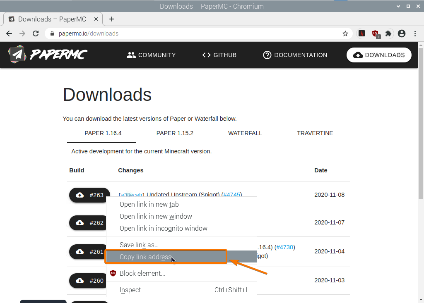The width and height of the screenshot is (424, 303).
Task: Click the PaperMC logo
Action: click(48, 54)
